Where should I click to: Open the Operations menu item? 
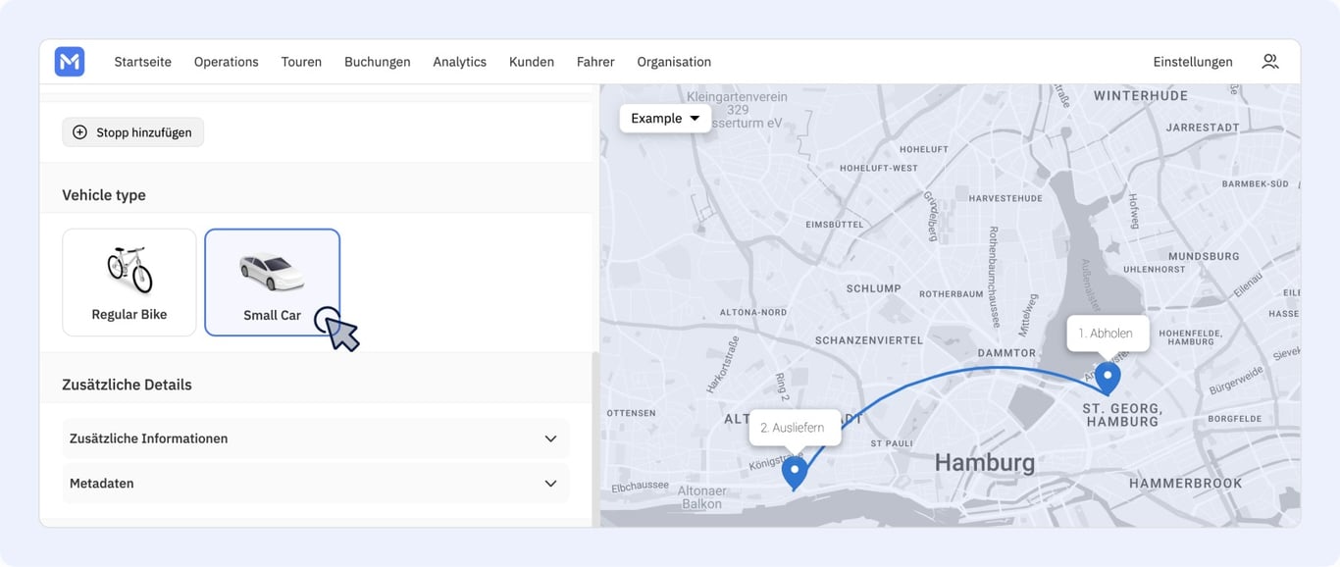[227, 62]
